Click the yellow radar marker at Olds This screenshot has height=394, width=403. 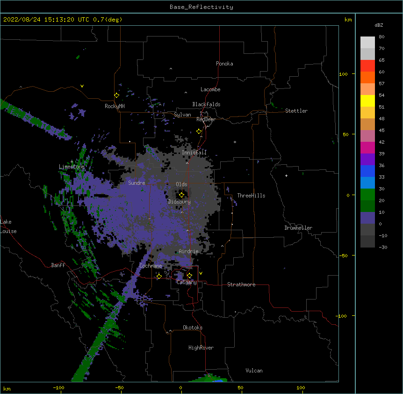(x=181, y=195)
